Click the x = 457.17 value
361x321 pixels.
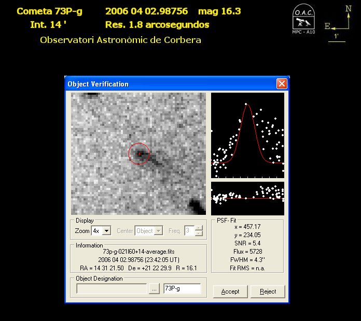tap(247, 227)
